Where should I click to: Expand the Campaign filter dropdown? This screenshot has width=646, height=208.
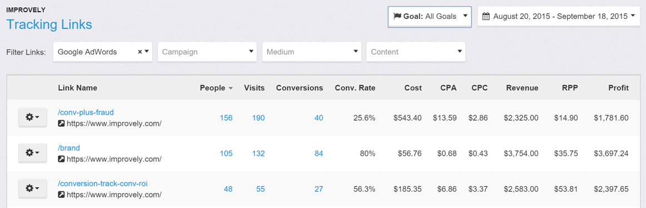207,52
